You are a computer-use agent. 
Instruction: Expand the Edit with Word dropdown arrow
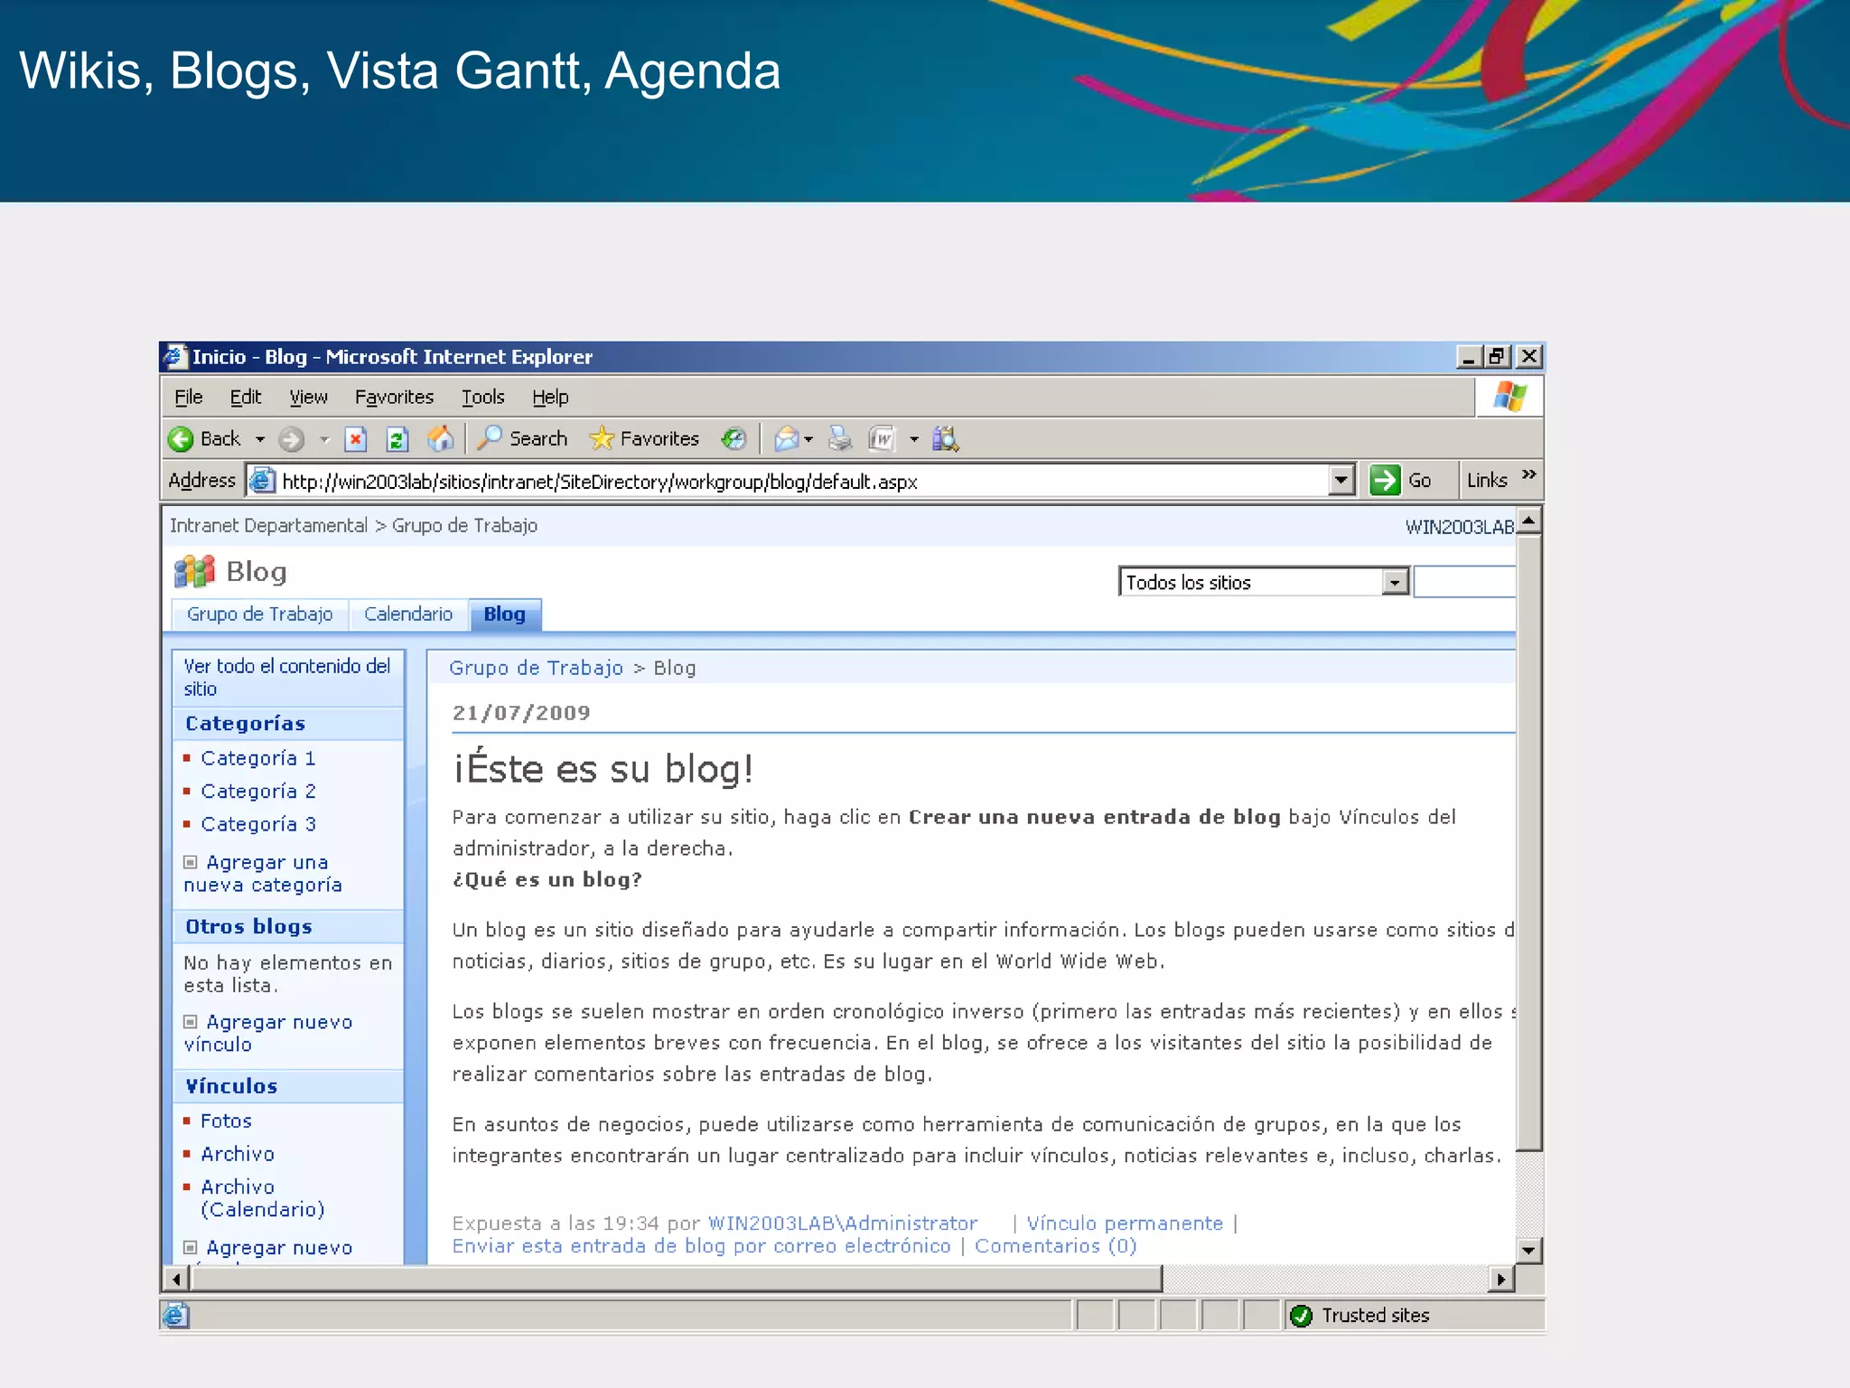(x=914, y=439)
